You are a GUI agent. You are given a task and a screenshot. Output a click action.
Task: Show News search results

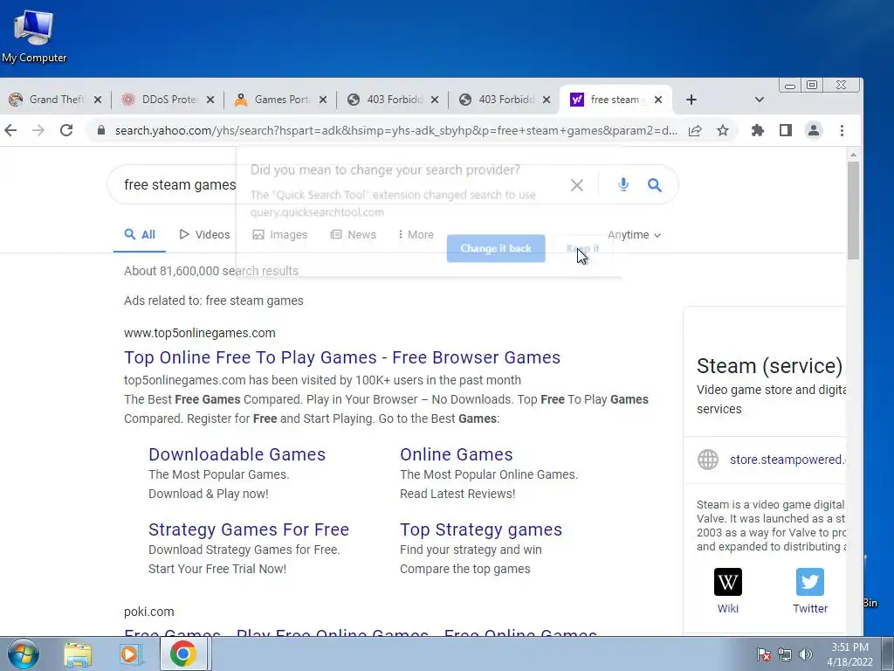coord(354,234)
